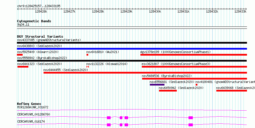Click esv3621807 1000GenomesConsortiumPhase3 label
255x128 pixels.
coord(176,64)
